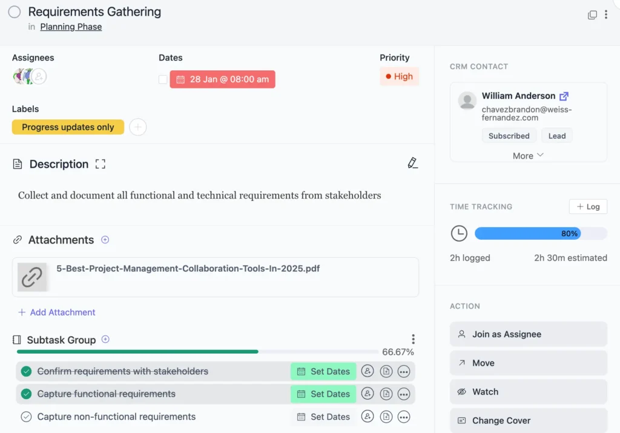This screenshot has width=620, height=433.
Task: Open the Add Subtask plus beside Subtask Group
Action: (x=105, y=339)
